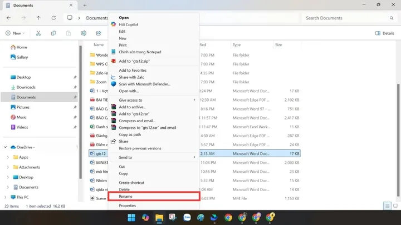Select the Scene MP4 file row

pyautogui.click(x=194, y=198)
